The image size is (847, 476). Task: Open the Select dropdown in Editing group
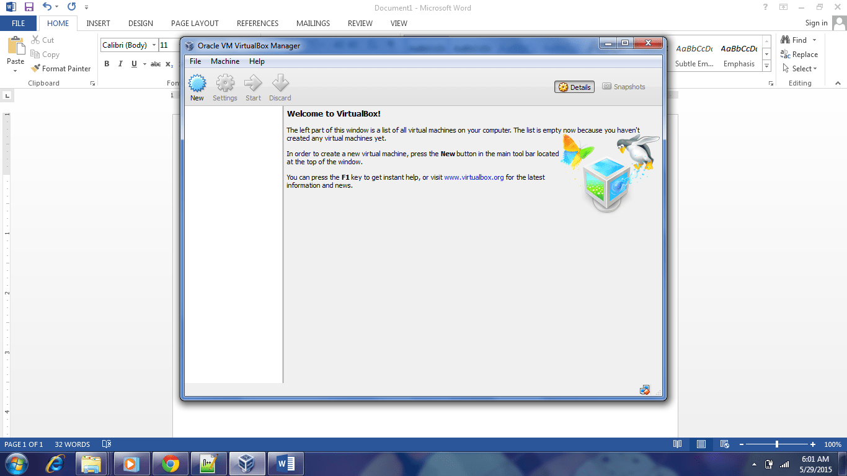(x=800, y=69)
